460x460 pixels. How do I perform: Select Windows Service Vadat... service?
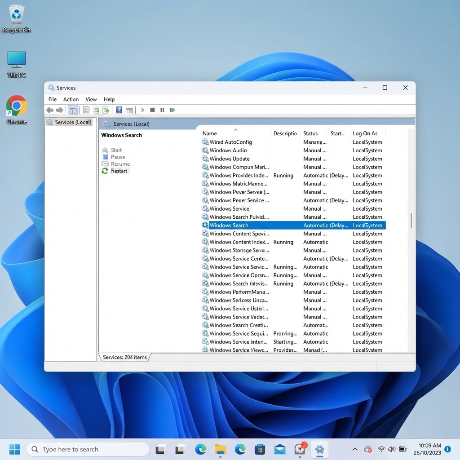point(293,317)
